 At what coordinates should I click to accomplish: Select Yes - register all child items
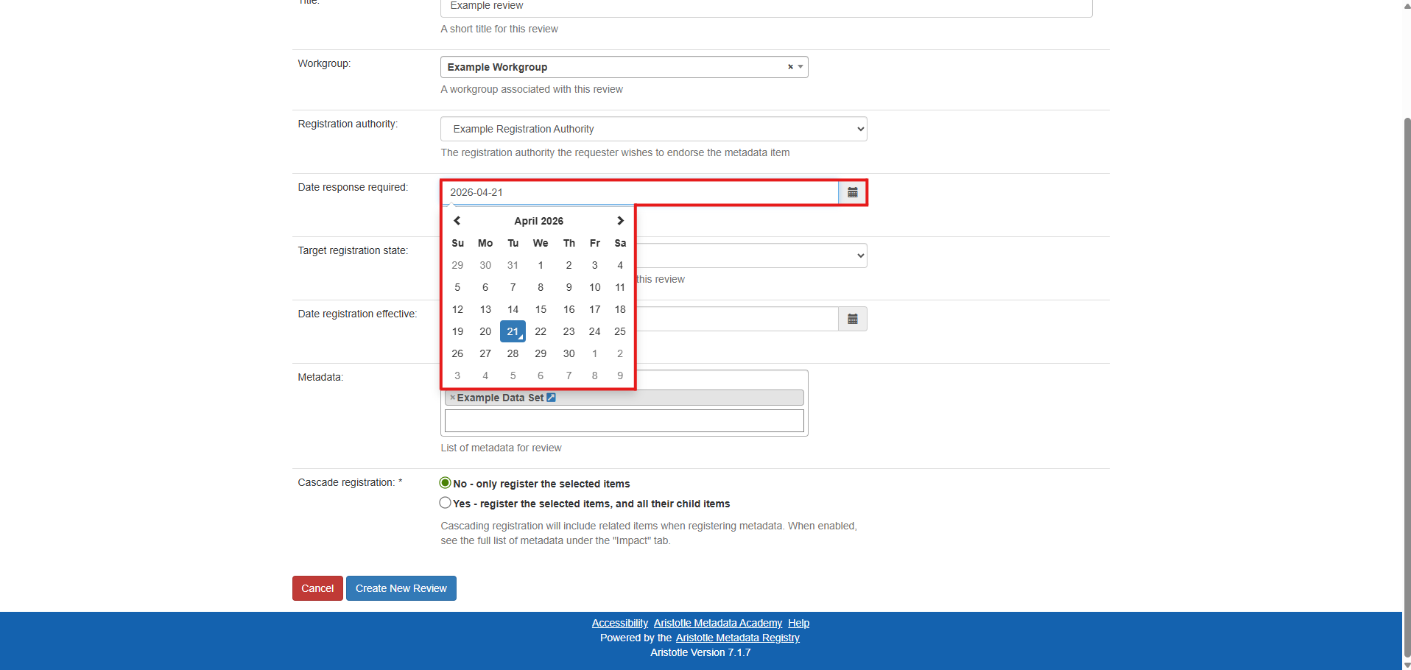pyautogui.click(x=445, y=503)
